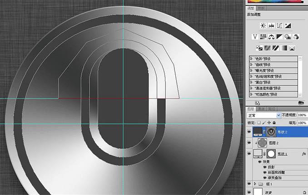This screenshot has height=195, width=308.
Task: Click lock image pixels brush icon
Action: pos(264,122)
